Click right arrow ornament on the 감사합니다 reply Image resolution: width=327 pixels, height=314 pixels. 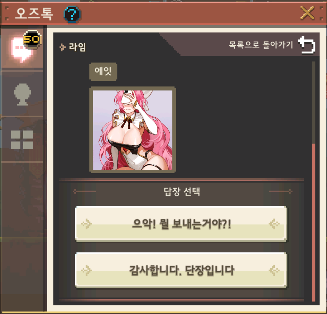click(x=274, y=270)
